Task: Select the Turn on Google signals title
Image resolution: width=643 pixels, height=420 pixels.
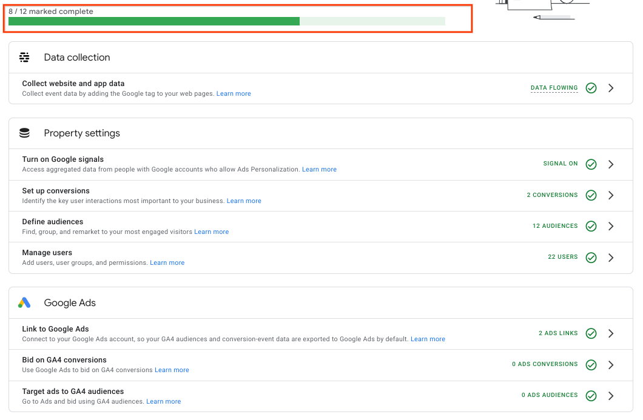Action: (62, 159)
